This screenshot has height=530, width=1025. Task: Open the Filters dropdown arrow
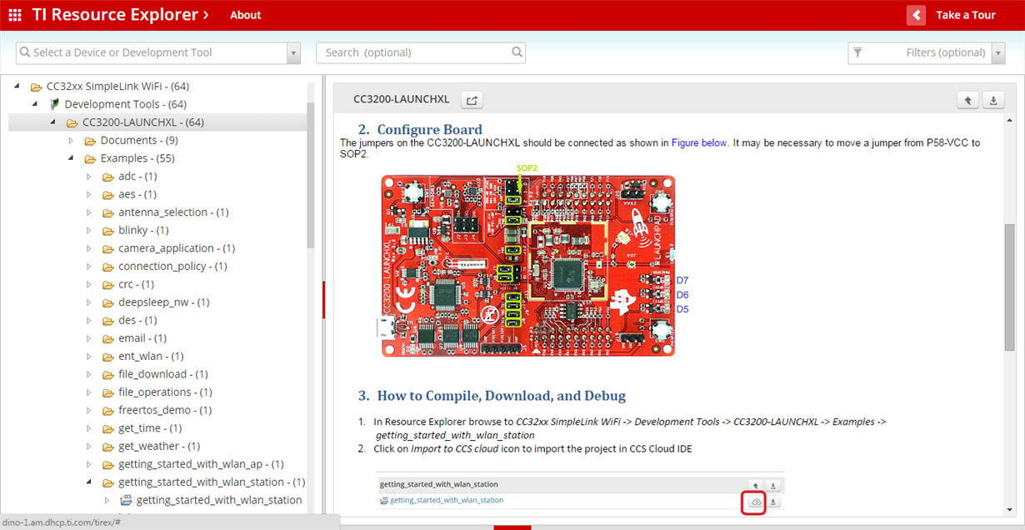pyautogui.click(x=998, y=52)
